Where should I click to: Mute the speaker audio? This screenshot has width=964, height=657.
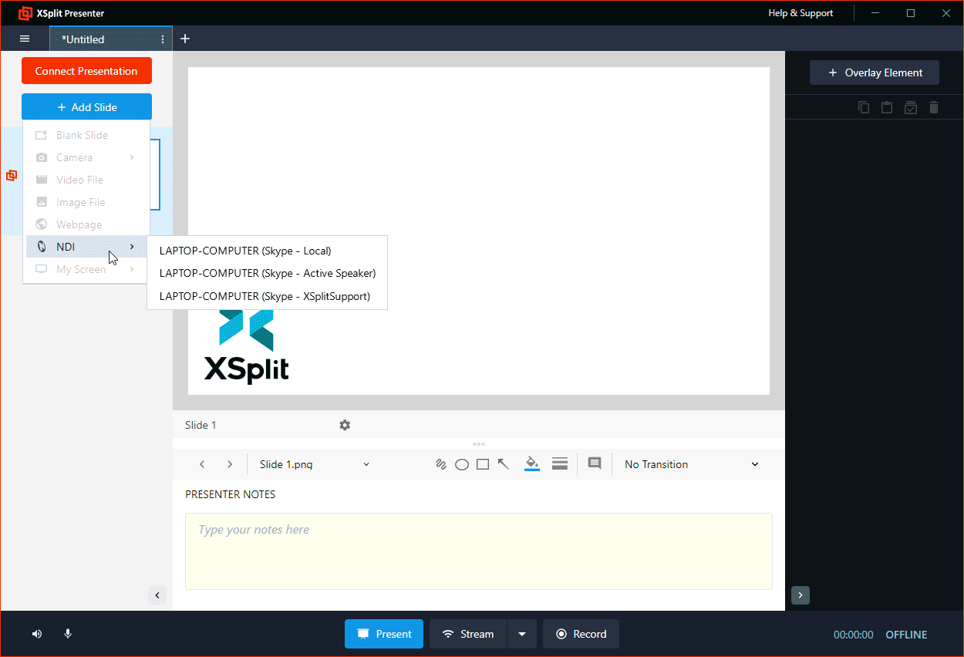[x=37, y=634]
